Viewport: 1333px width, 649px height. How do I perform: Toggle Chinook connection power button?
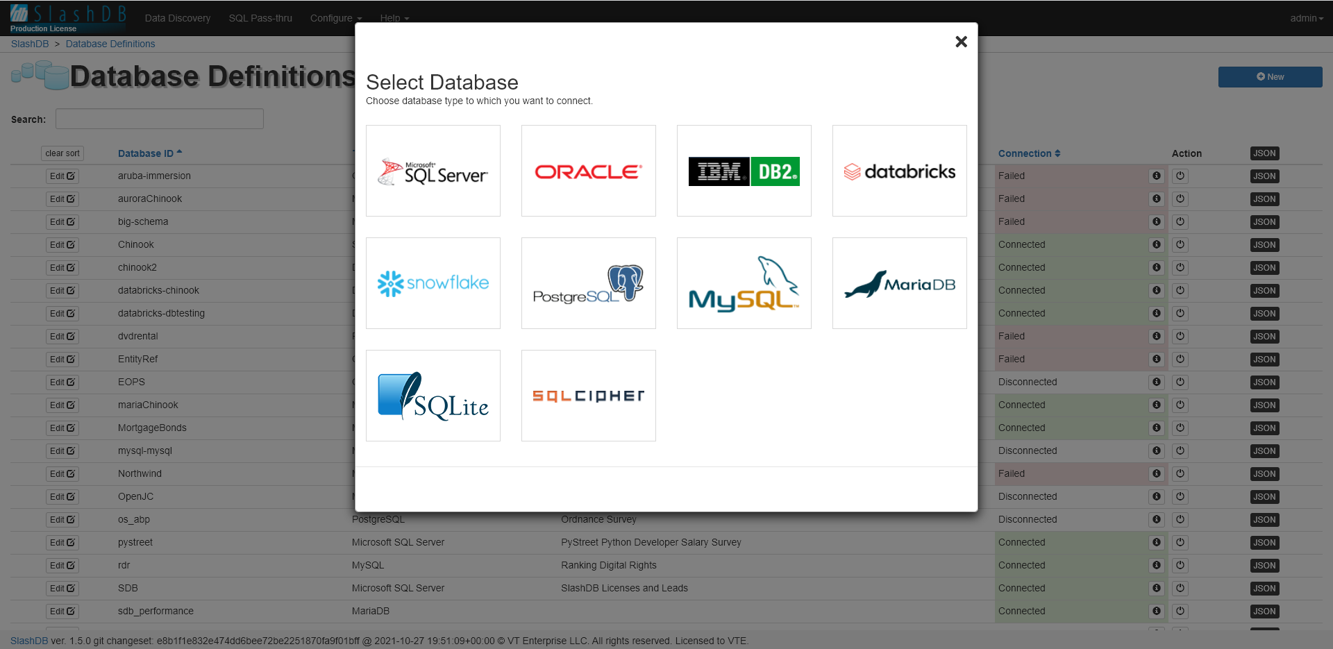pyautogui.click(x=1180, y=245)
